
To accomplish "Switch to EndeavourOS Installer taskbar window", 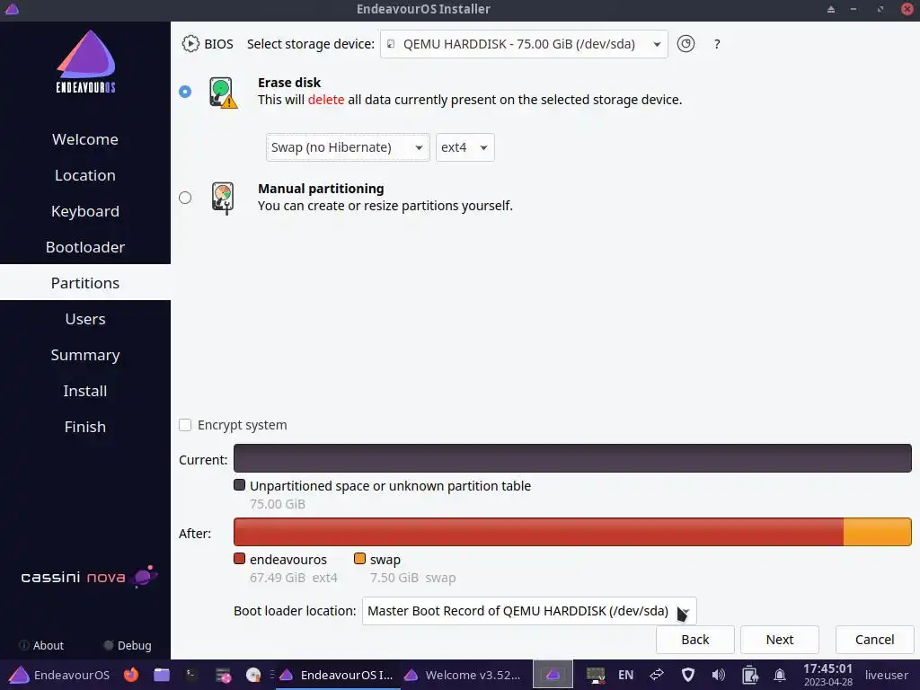I will point(336,675).
